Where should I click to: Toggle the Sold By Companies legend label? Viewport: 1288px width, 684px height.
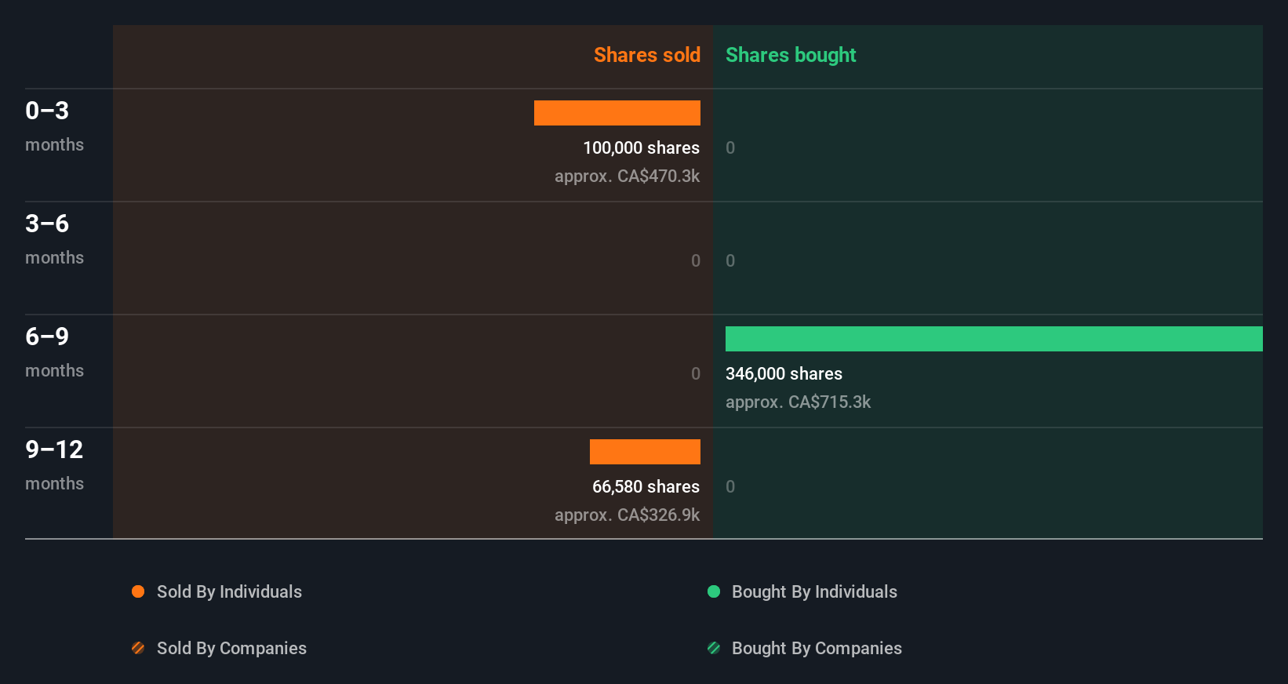pos(231,648)
